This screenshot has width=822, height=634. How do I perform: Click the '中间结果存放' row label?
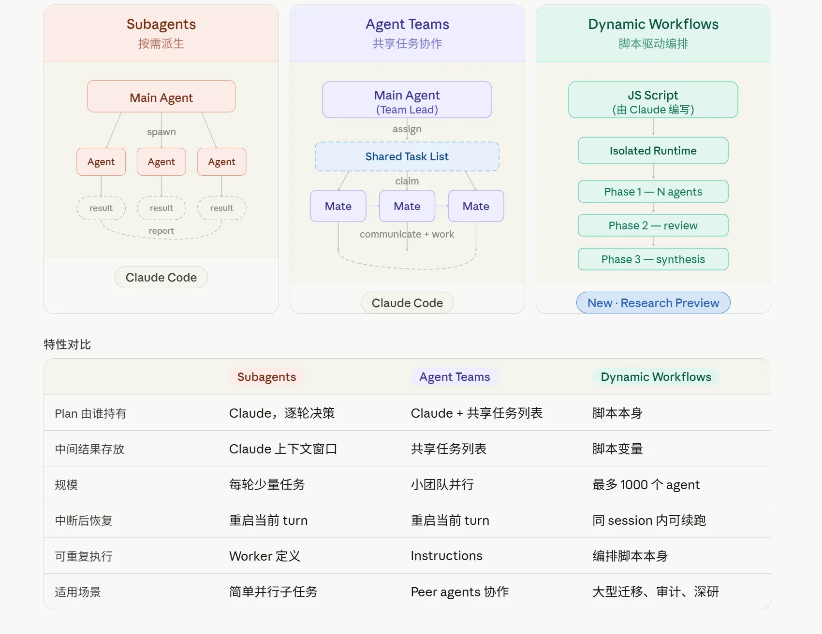(x=89, y=449)
